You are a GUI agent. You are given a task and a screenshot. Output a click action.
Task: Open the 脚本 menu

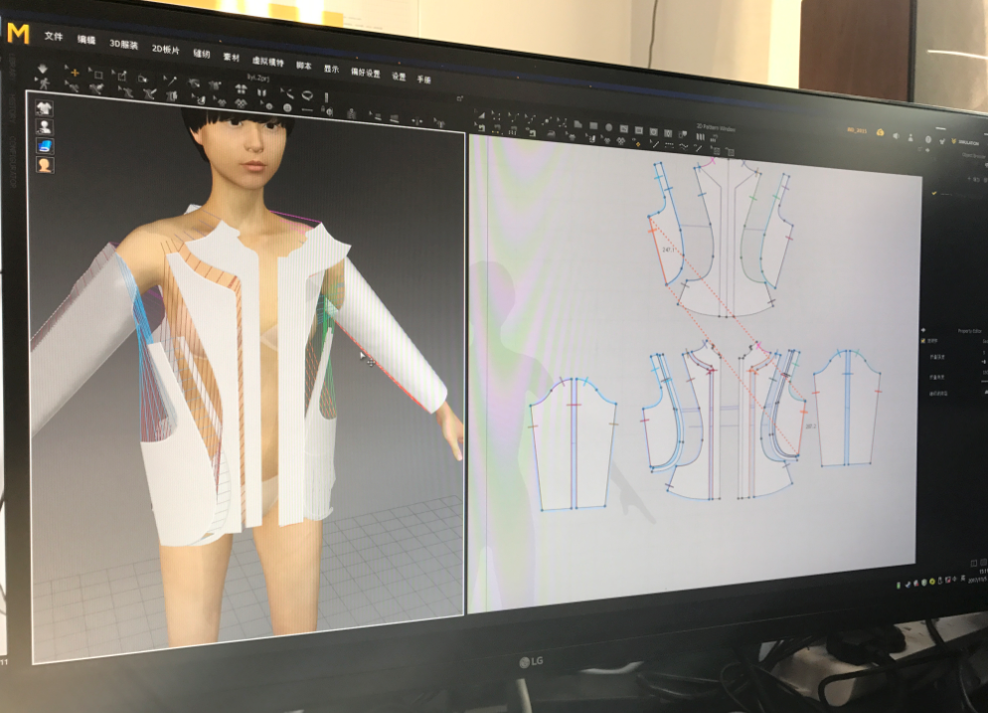pos(304,66)
